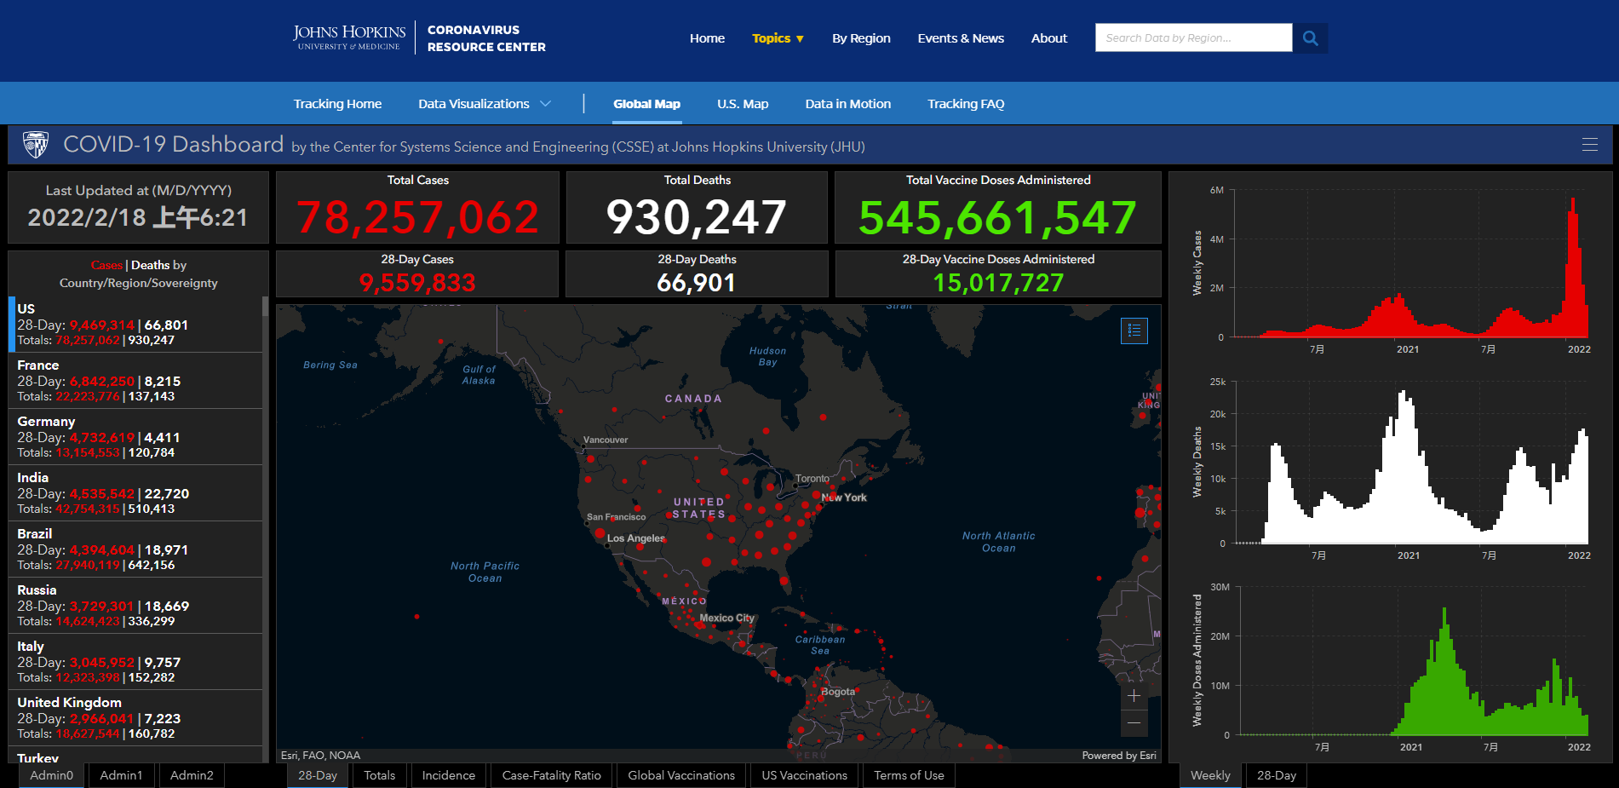Switch to the Case-Fatality Ratio tab
The height and width of the screenshot is (788, 1619).
tap(551, 775)
